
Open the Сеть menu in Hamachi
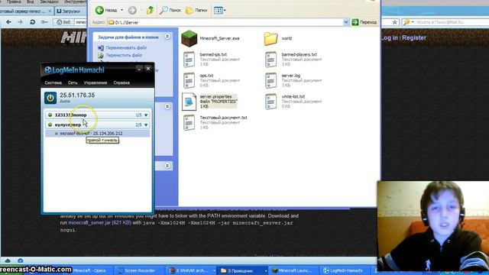click(x=73, y=82)
